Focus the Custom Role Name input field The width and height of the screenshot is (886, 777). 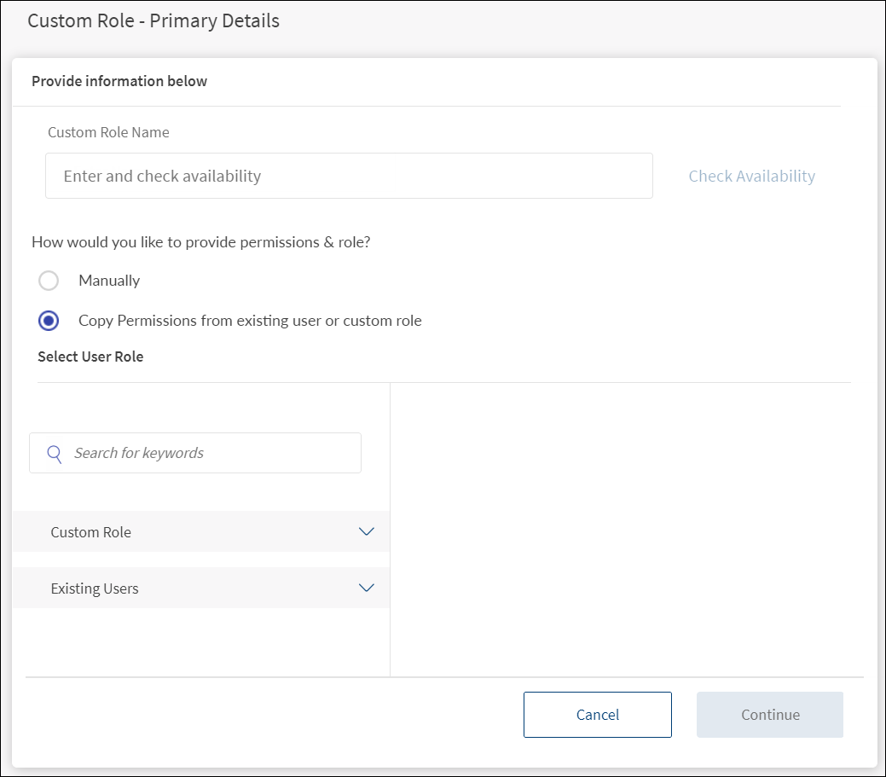(x=349, y=176)
